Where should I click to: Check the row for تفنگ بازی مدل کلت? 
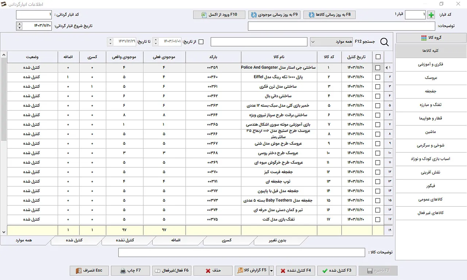(378, 219)
